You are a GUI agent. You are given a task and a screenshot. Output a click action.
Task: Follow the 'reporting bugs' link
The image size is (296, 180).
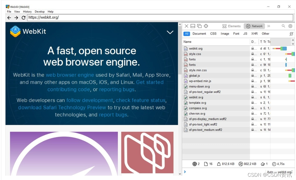pos(117,90)
